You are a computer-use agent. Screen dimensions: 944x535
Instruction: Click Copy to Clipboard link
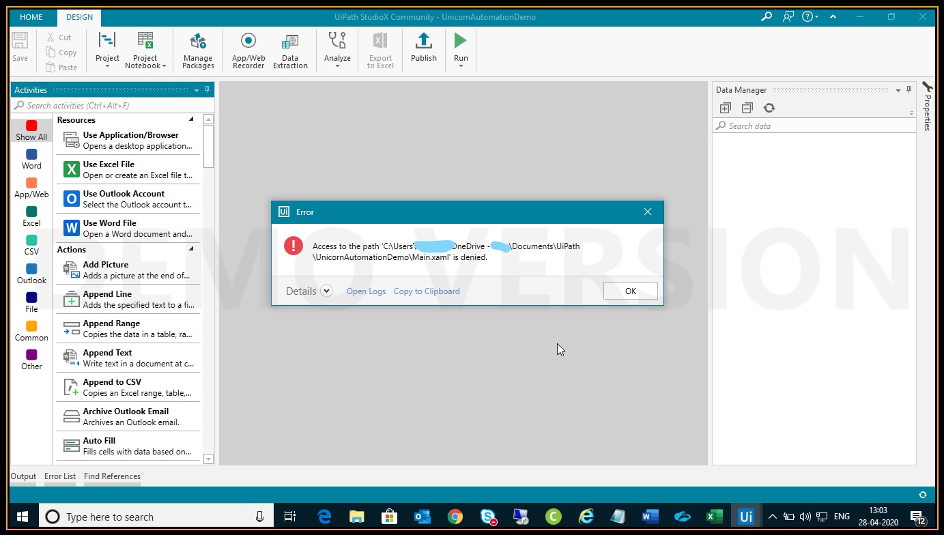pyautogui.click(x=427, y=291)
